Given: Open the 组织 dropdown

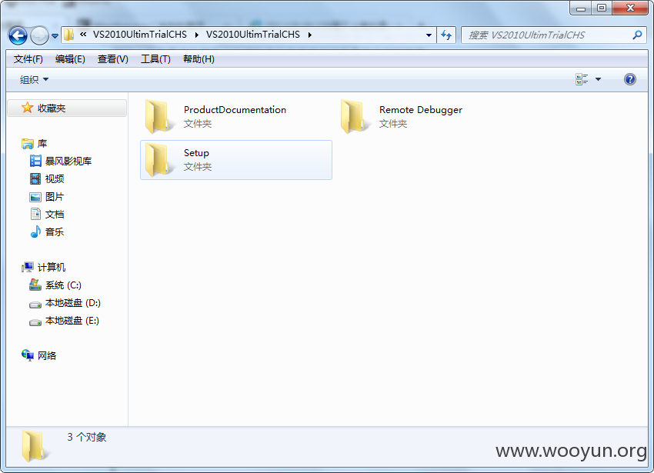Looking at the screenshot, I should 34,80.
